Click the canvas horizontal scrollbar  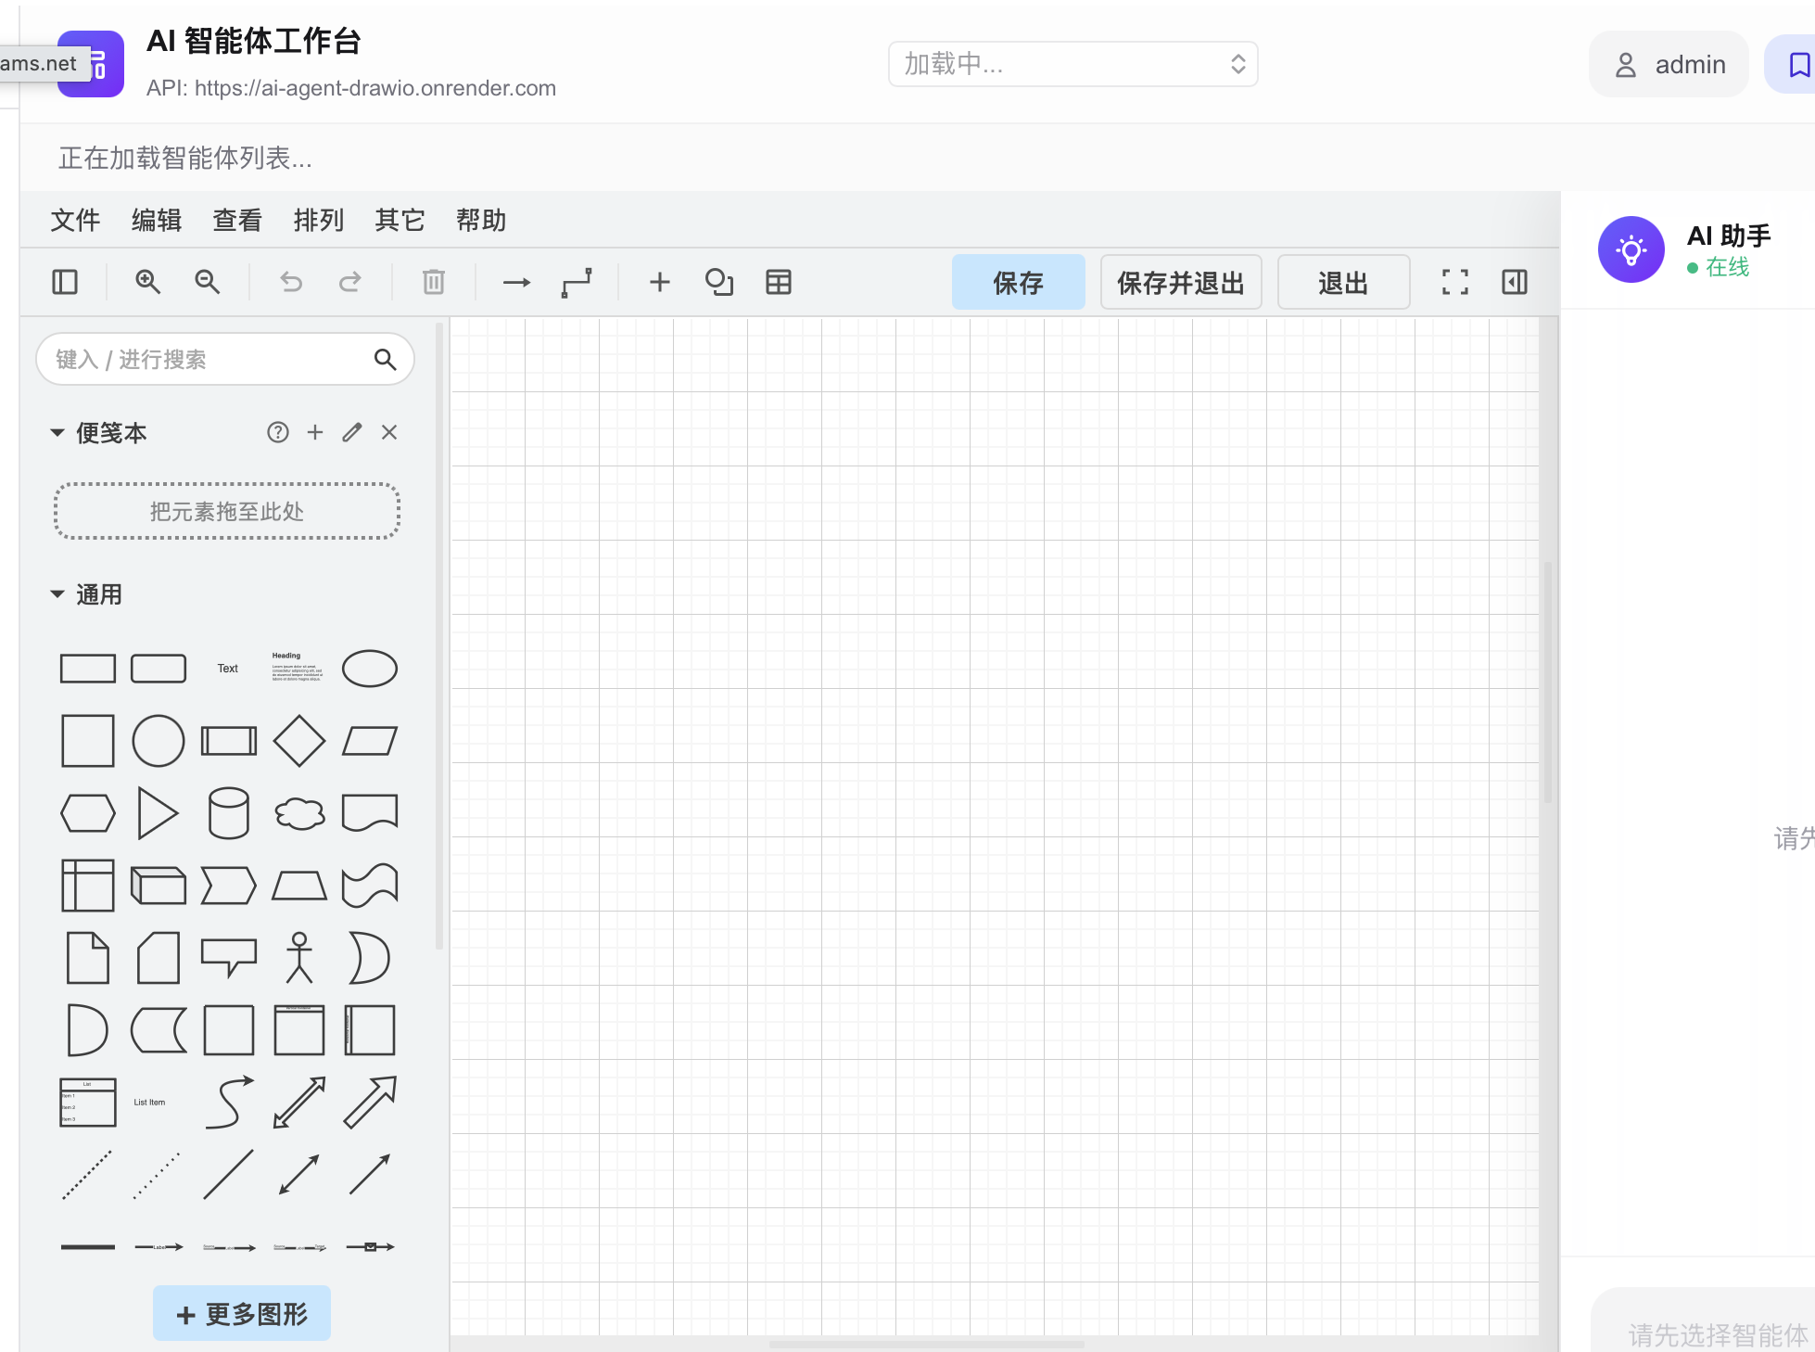927,1344
